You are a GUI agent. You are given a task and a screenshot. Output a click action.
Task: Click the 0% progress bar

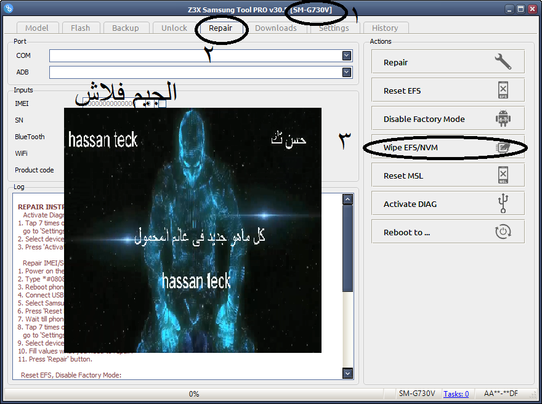pyautogui.click(x=194, y=394)
